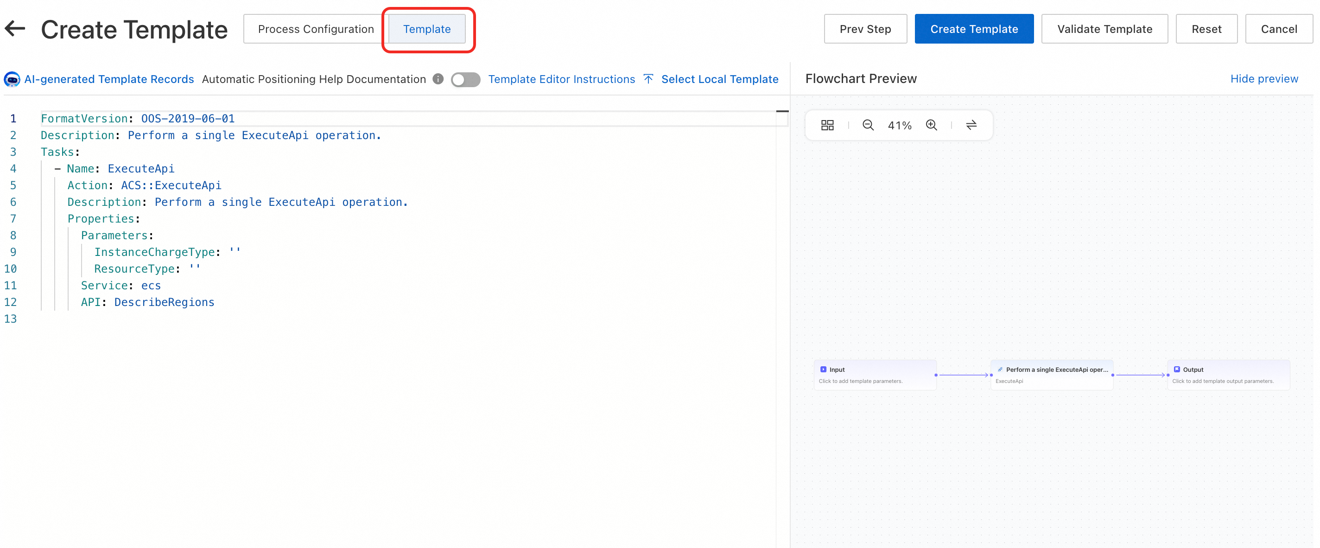Click the ExecuteApi task node icon

[1000, 369]
